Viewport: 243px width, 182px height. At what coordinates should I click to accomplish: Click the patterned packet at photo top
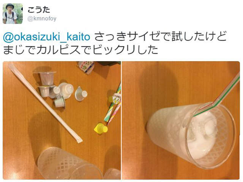point(86,67)
